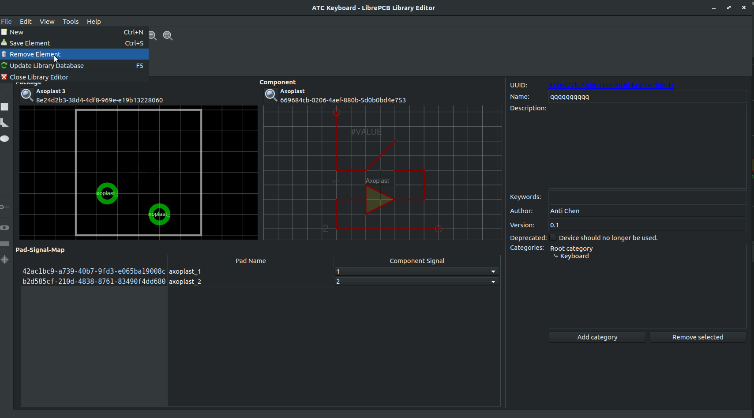Viewport: 754px width, 418px height.
Task: Select the draw polygon tool
Action: [x=5, y=123]
